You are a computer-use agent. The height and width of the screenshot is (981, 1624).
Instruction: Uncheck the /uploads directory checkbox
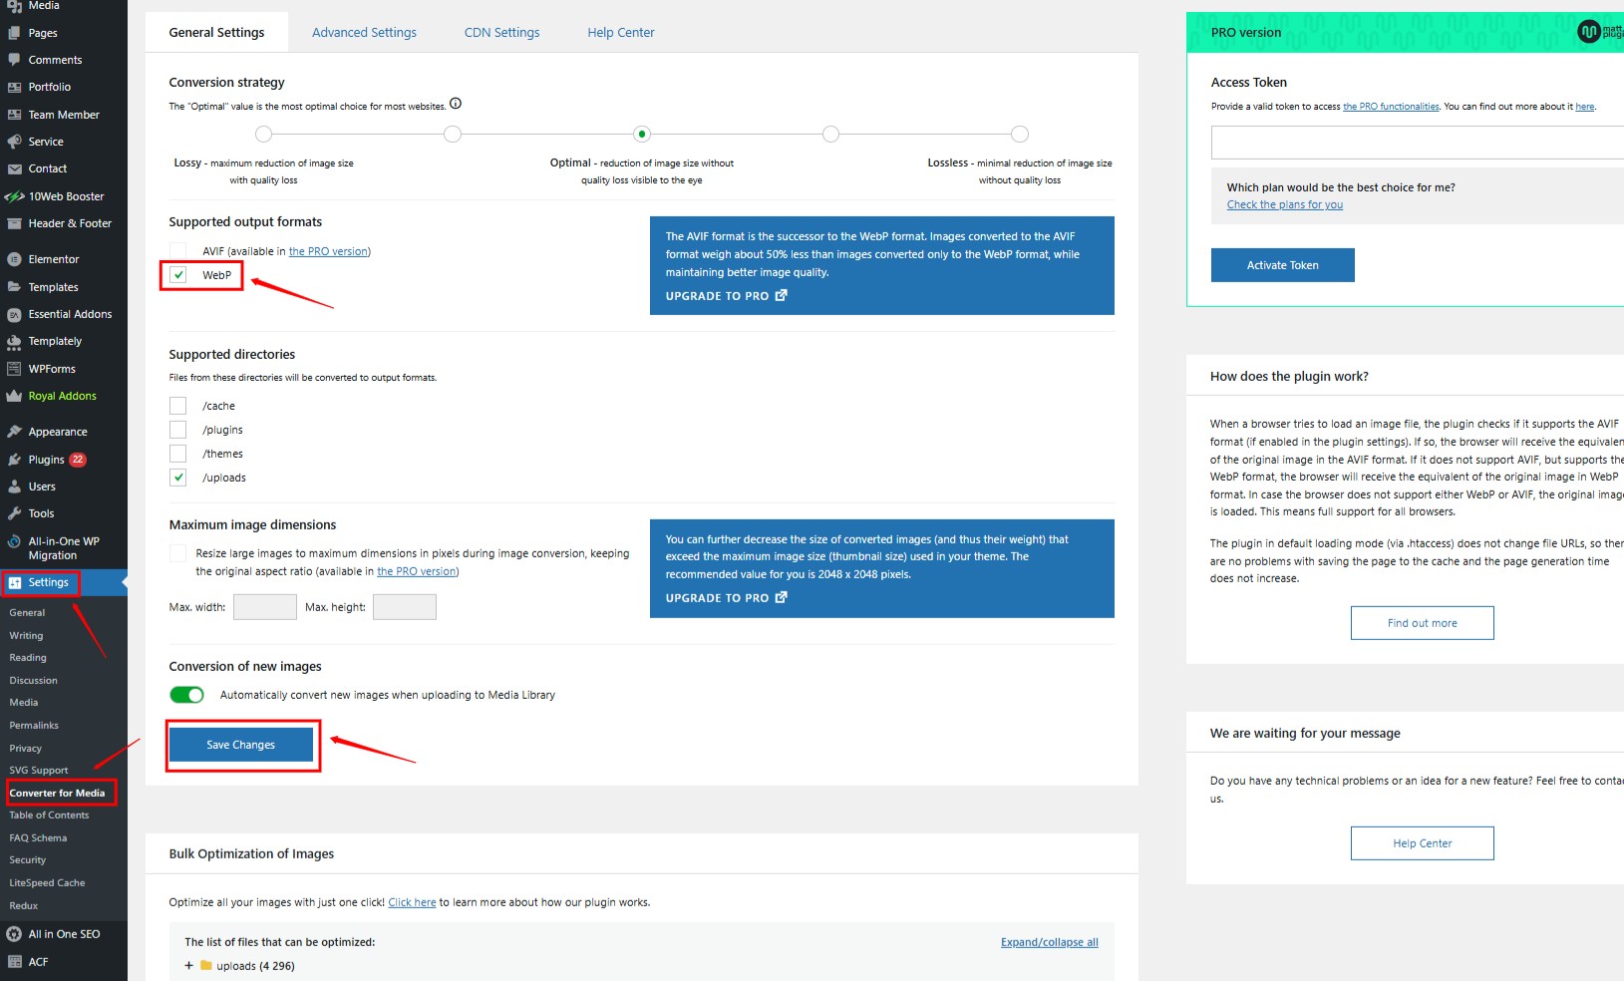(x=178, y=478)
